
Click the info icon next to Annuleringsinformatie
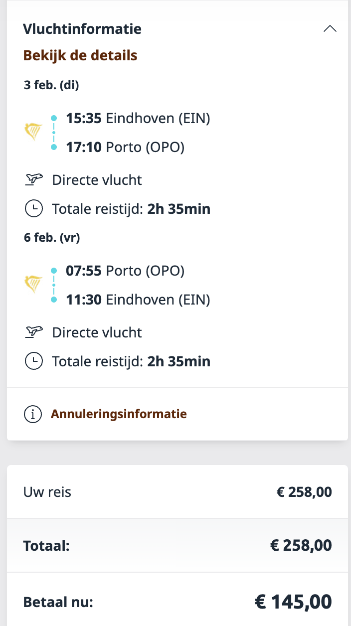pos(33,414)
